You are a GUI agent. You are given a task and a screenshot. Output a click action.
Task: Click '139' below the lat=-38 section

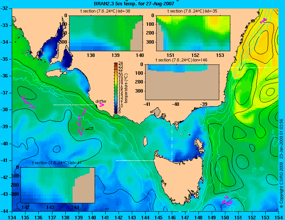click(x=116, y=55)
